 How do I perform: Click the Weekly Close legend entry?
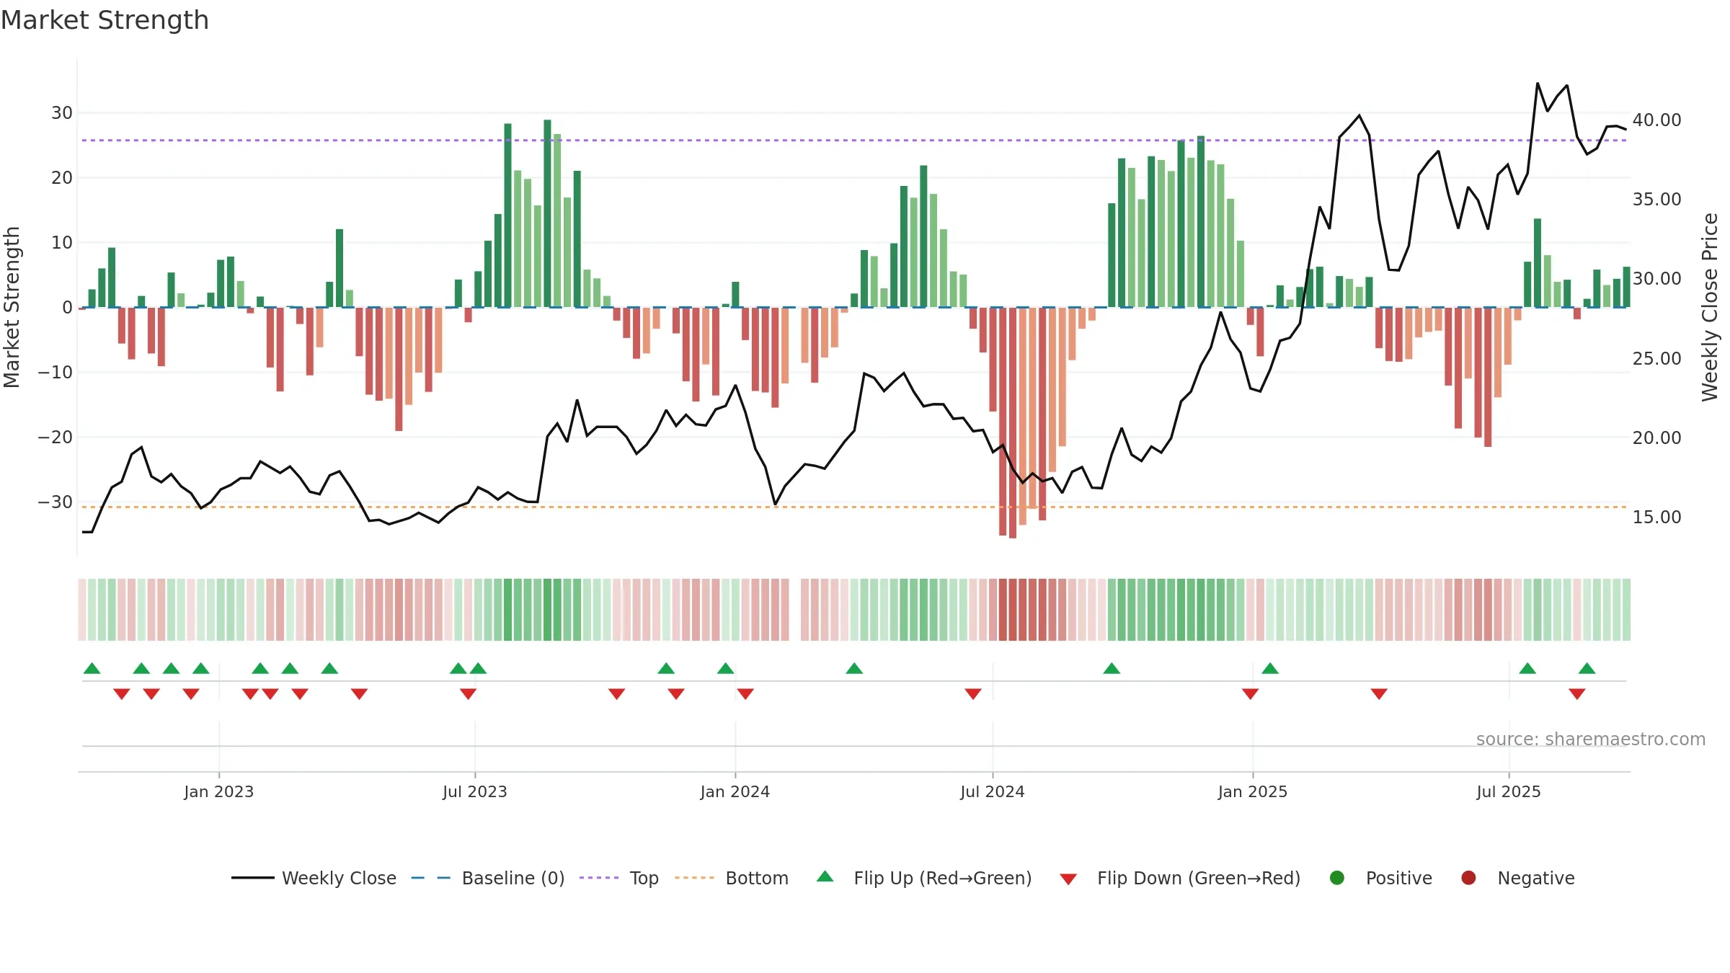[x=314, y=878]
